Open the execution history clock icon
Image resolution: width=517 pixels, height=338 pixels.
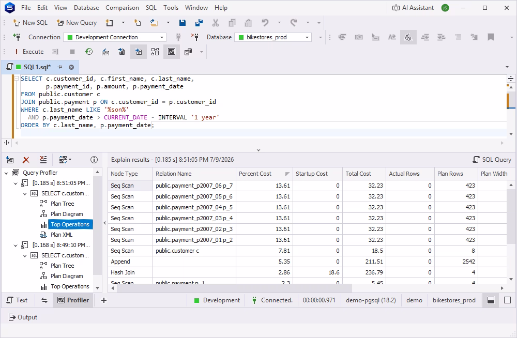(x=89, y=52)
